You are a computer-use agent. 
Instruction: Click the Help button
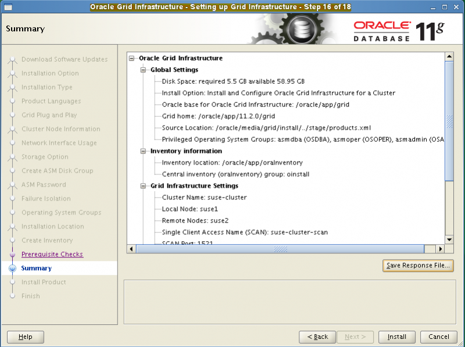pos(25,337)
